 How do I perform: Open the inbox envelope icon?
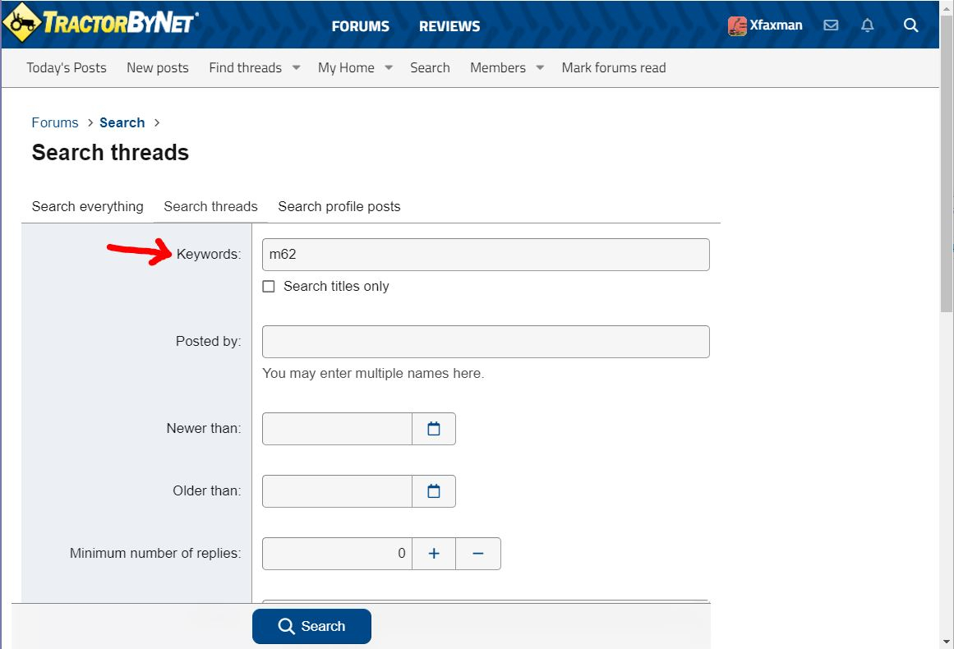pyautogui.click(x=831, y=25)
